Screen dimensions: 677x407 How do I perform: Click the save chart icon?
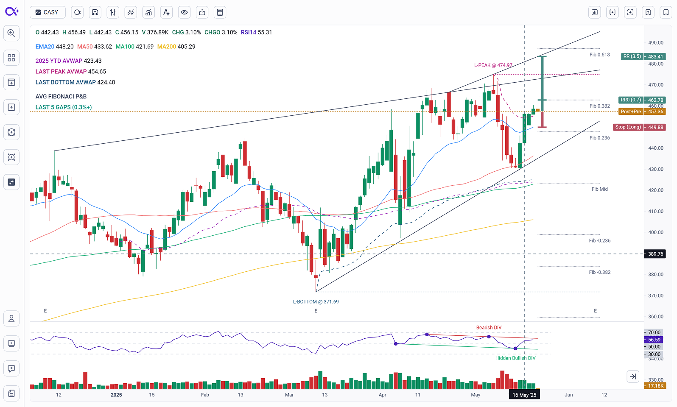pyautogui.click(x=95, y=12)
